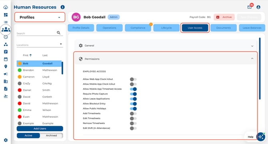This screenshot has width=268, height=144.
Task: Open the clipboard icon in sidebar
Action: pos(6,52)
